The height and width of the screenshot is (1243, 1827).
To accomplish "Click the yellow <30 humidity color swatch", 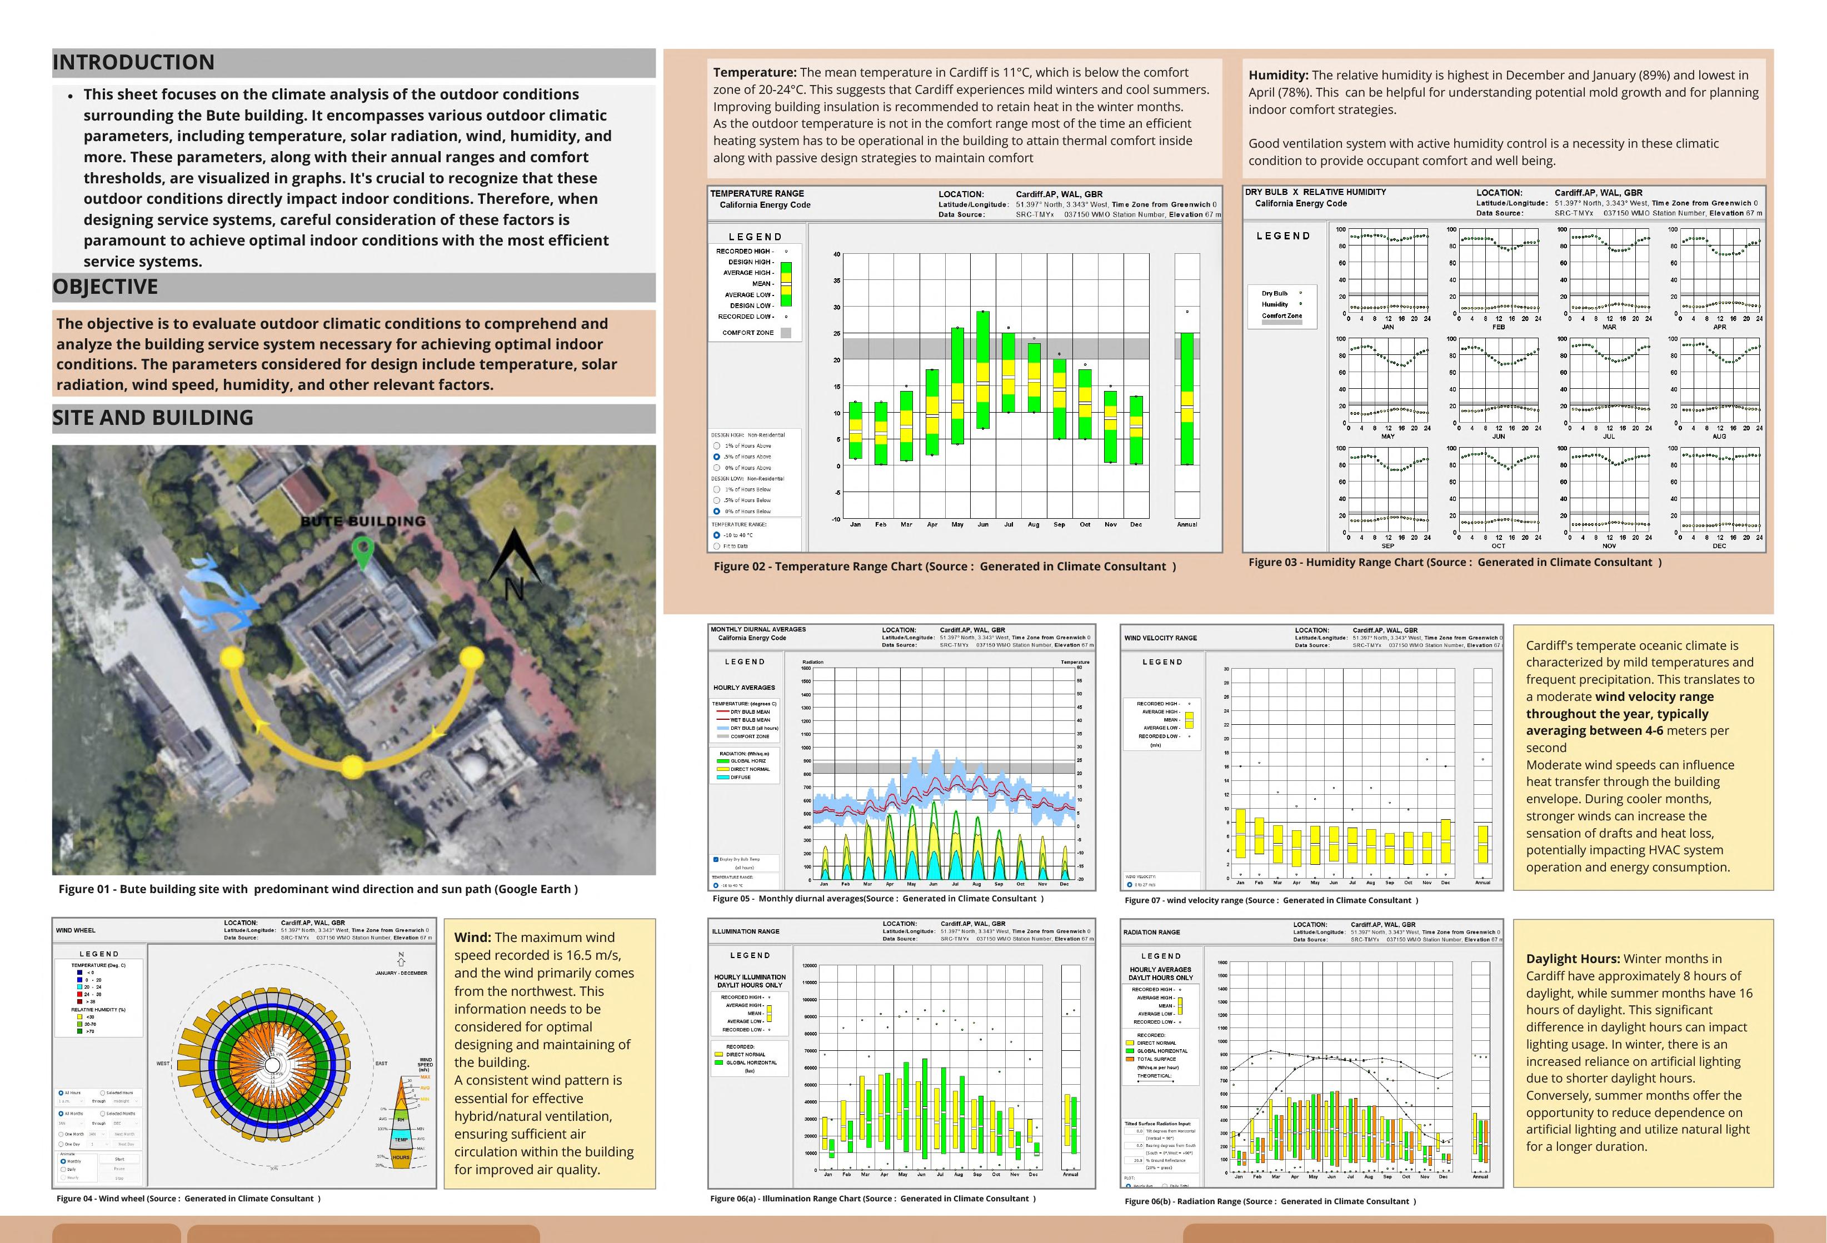I will [79, 1017].
